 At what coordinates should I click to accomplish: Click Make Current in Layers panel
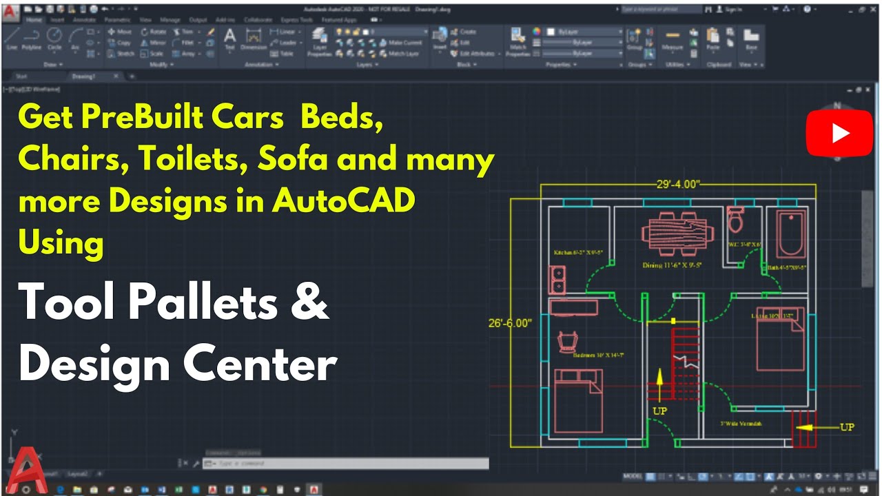click(400, 42)
